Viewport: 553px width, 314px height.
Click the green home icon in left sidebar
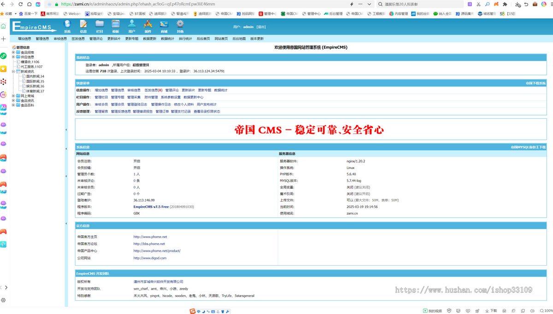pyautogui.click(x=3, y=26)
